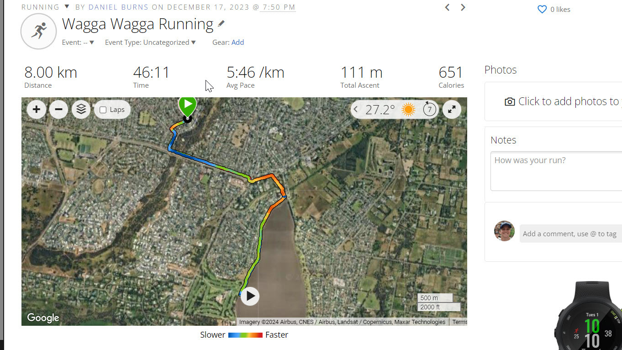The height and width of the screenshot is (350, 622).
Task: Enable the Laps checkbox on map
Action: [x=103, y=110]
